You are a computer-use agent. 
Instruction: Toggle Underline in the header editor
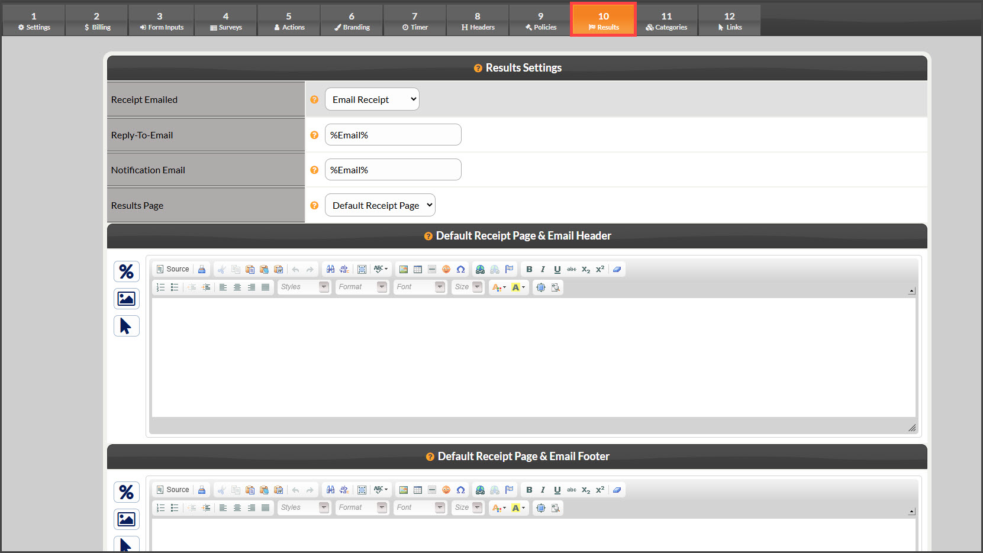[x=557, y=269]
